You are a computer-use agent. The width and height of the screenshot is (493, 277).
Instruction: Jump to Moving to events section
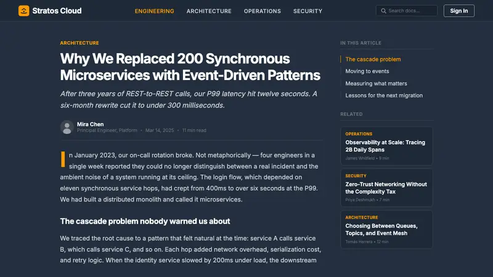click(x=367, y=71)
